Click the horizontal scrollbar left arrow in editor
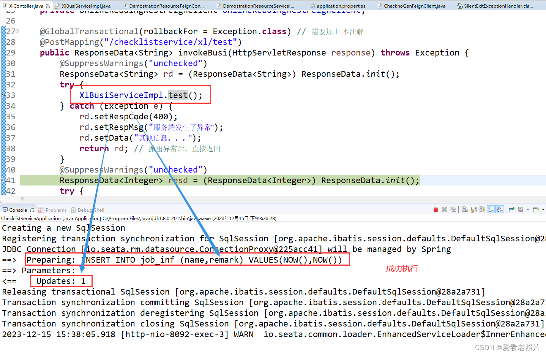546x355 pixels. 22,198
